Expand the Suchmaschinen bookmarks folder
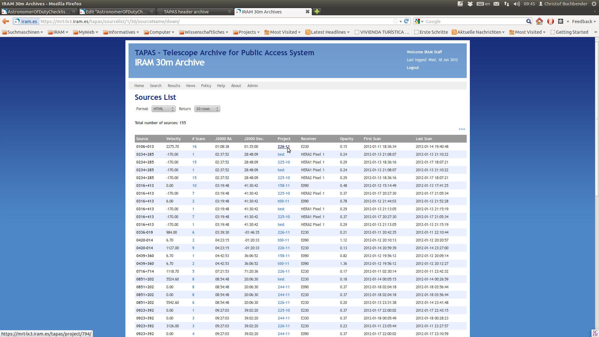The image size is (599, 337). click(x=22, y=32)
